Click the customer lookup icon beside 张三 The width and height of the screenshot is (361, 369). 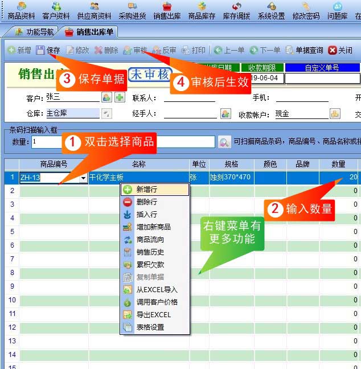coord(106,97)
